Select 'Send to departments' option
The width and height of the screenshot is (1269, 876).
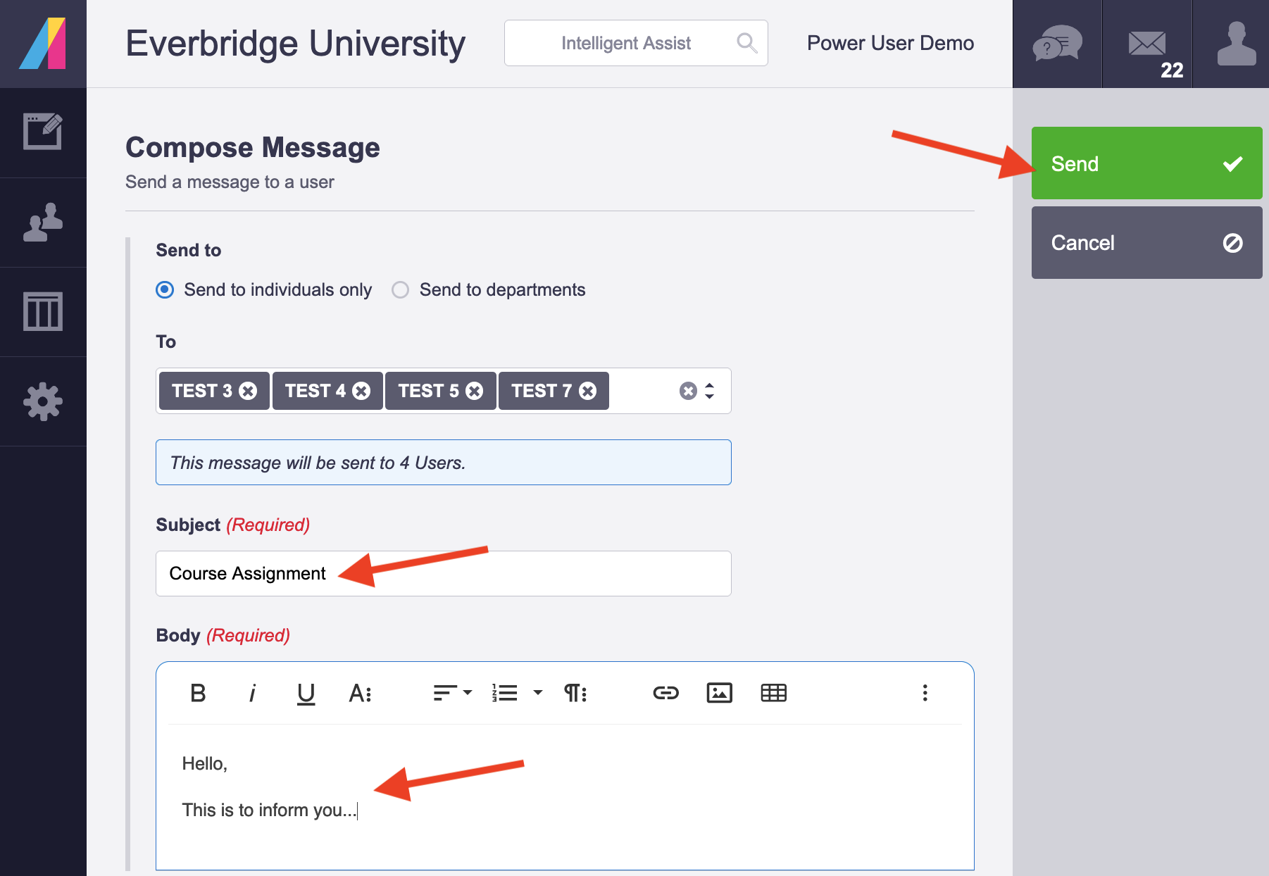(x=400, y=289)
